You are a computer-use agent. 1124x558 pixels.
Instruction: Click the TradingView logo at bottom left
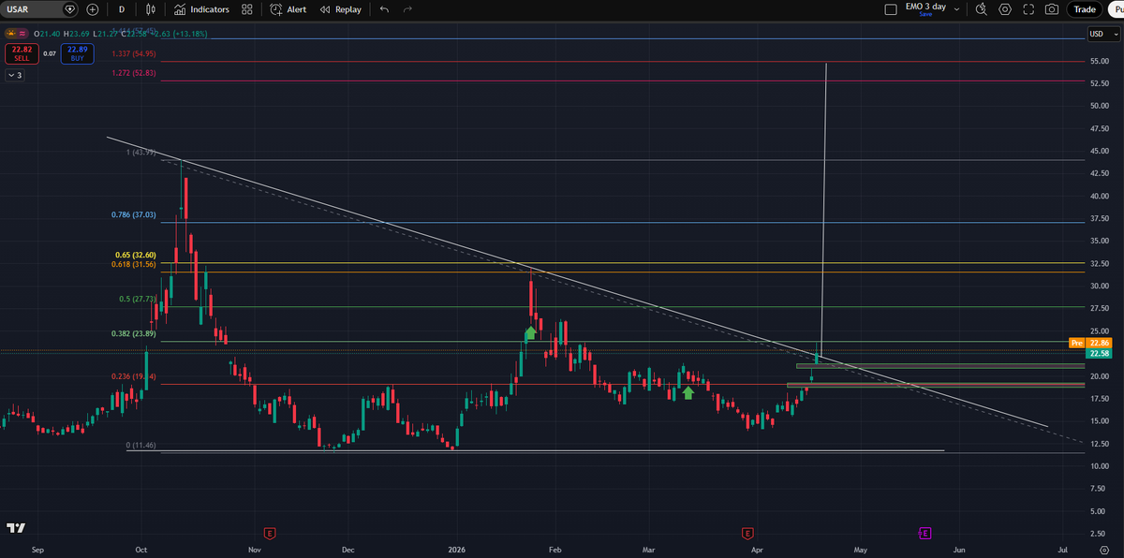pos(16,528)
